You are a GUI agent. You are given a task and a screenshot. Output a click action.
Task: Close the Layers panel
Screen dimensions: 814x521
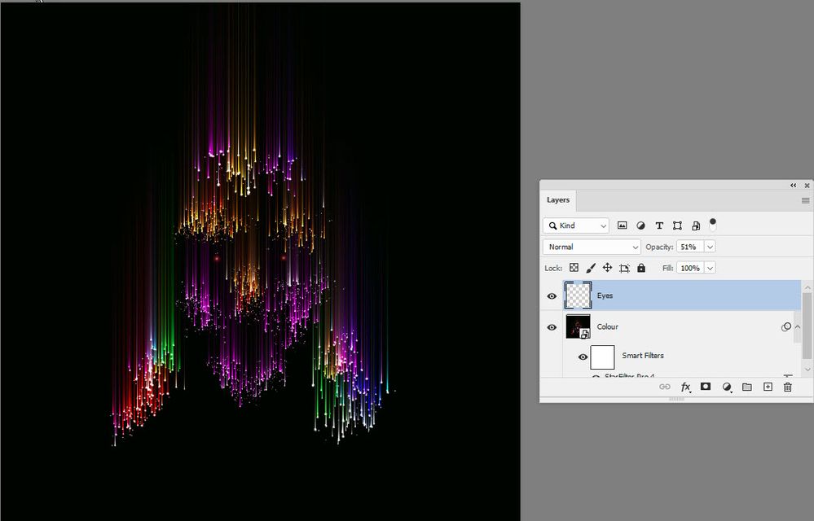coord(807,185)
